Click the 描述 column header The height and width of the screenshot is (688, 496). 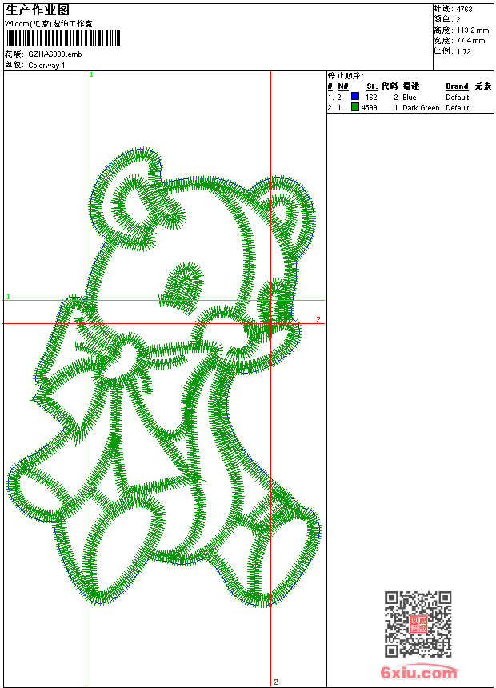411,86
